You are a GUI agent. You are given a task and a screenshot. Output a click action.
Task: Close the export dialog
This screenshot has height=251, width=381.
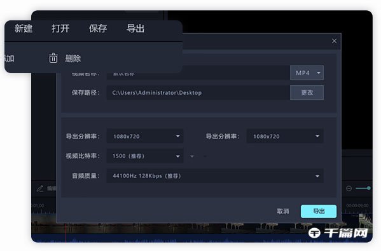click(334, 41)
